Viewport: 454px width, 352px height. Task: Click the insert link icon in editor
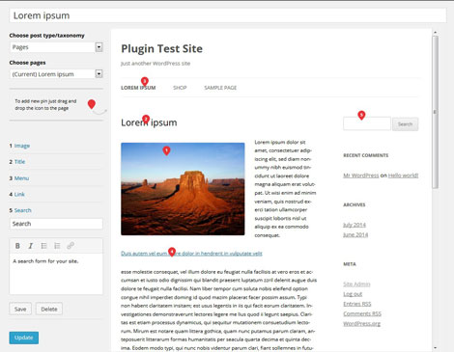click(71, 246)
